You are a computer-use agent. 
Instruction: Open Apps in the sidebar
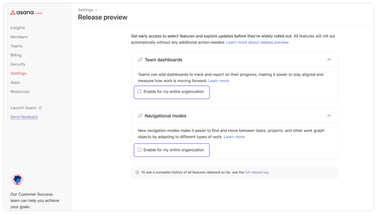[15, 83]
